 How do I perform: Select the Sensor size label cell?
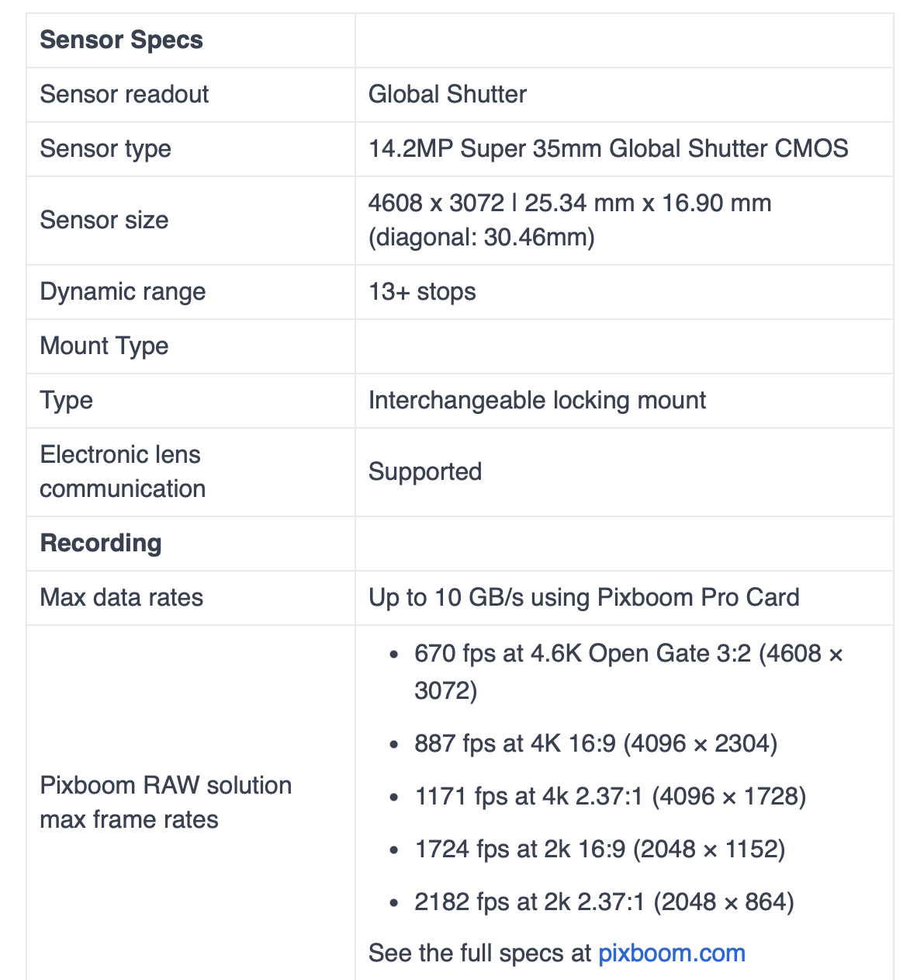click(x=104, y=221)
